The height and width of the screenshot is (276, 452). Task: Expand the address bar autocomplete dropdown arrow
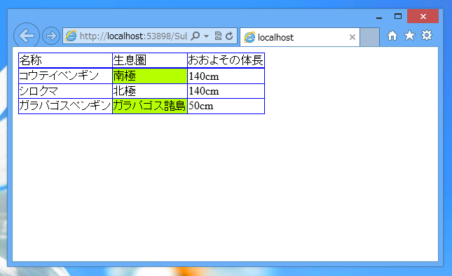[206, 36]
